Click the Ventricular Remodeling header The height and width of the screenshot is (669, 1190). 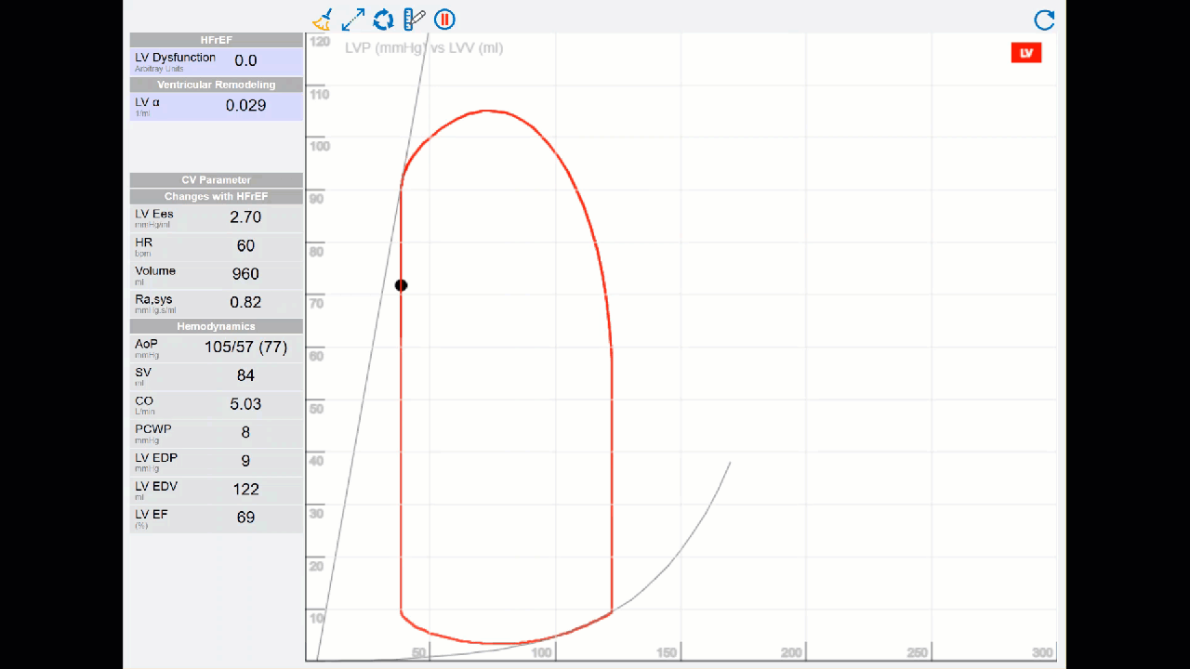tap(216, 85)
